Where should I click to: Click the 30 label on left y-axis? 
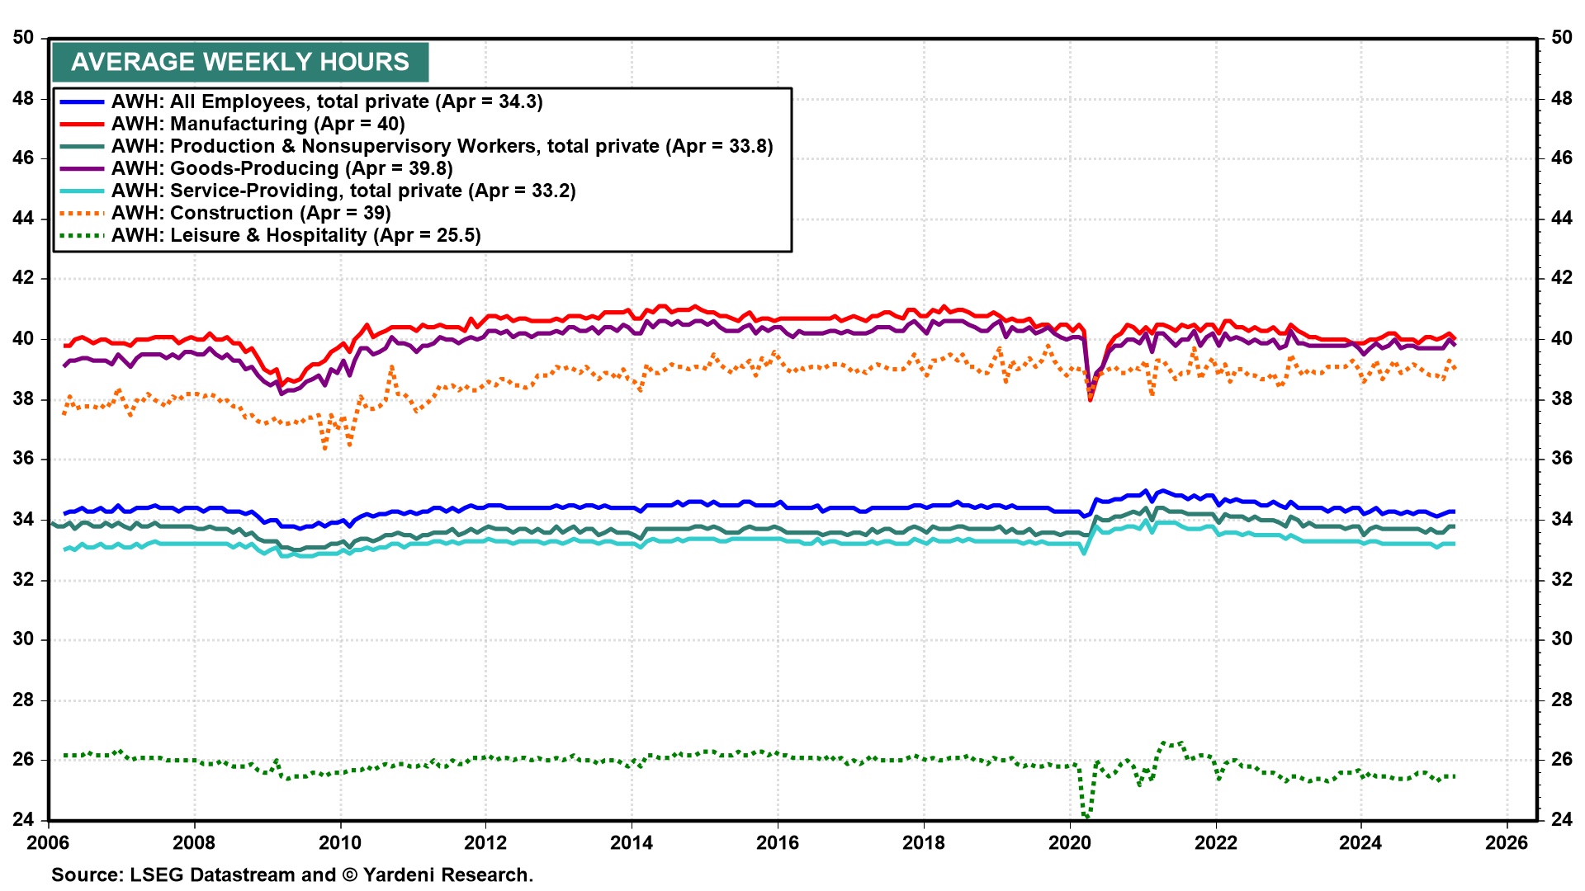23,639
